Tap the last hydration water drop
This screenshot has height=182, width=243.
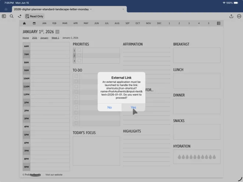click(214, 157)
